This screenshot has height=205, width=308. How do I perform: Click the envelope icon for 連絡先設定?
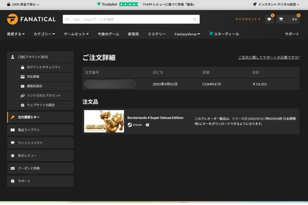23,86
